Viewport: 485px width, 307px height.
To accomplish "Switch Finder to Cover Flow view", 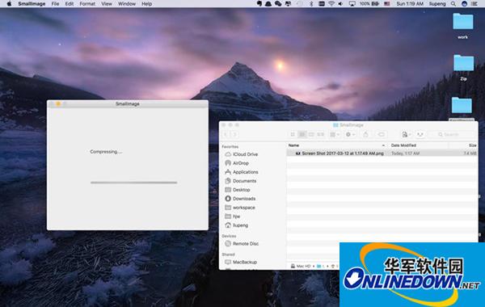I will point(320,134).
